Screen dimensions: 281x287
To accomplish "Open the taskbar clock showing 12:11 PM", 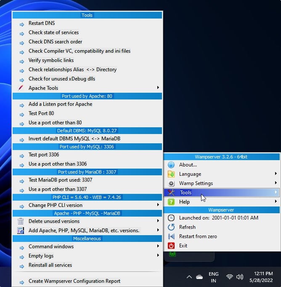I will (261, 277).
